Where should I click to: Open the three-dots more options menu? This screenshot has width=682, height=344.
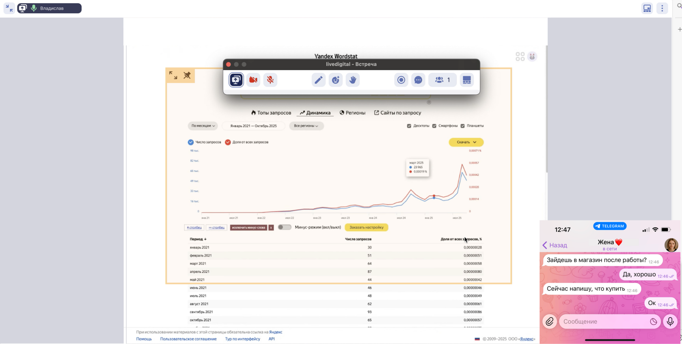tap(662, 8)
